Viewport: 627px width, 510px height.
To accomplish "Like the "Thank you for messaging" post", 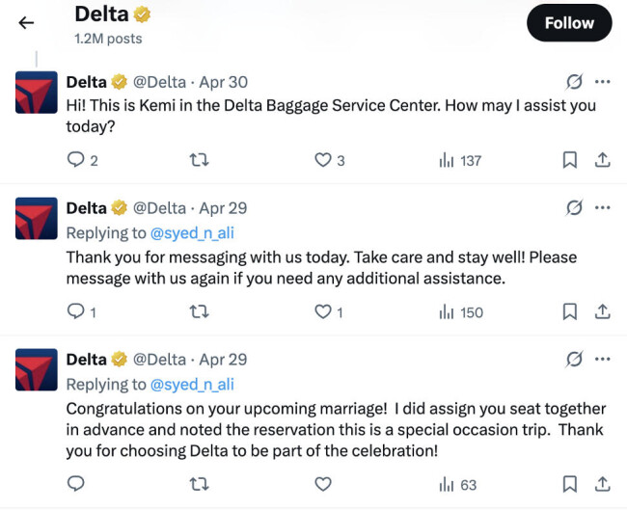I will pyautogui.click(x=323, y=311).
